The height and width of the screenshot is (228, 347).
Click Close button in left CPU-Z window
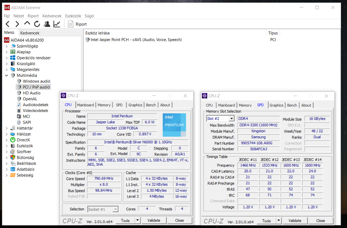click(179, 220)
